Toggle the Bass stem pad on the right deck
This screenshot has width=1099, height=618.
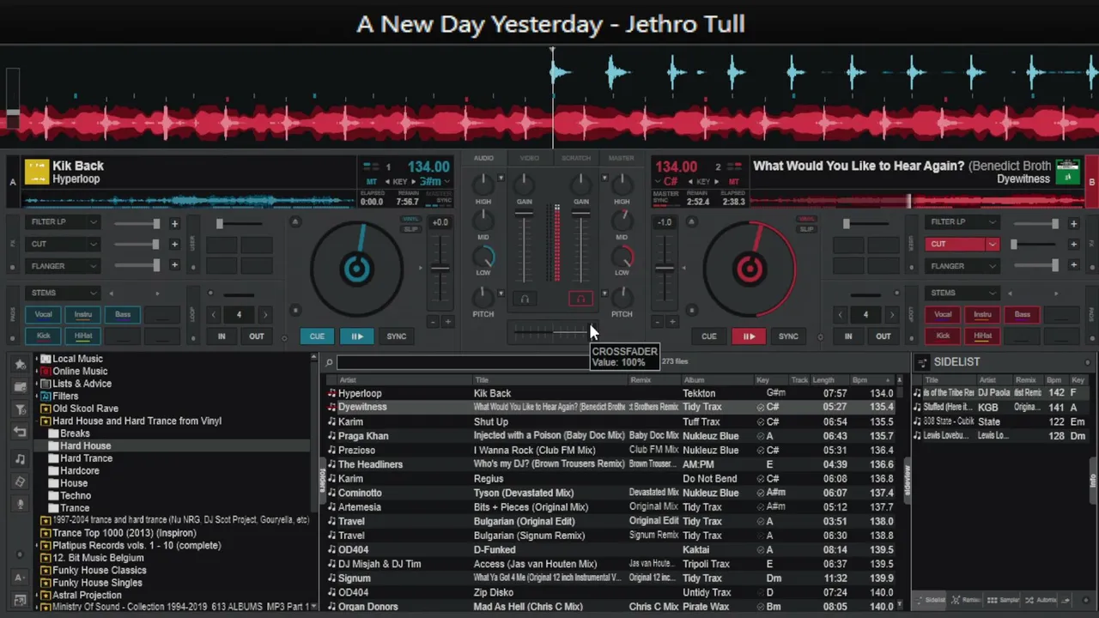coord(1023,315)
